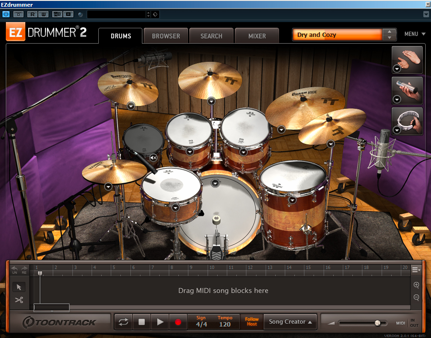Open the Song Creator panel

[290, 322]
